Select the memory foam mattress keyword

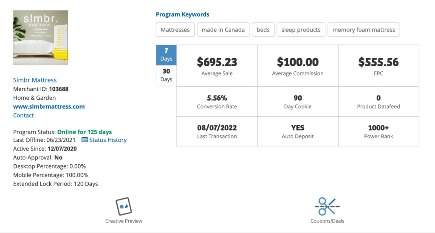pos(364,30)
